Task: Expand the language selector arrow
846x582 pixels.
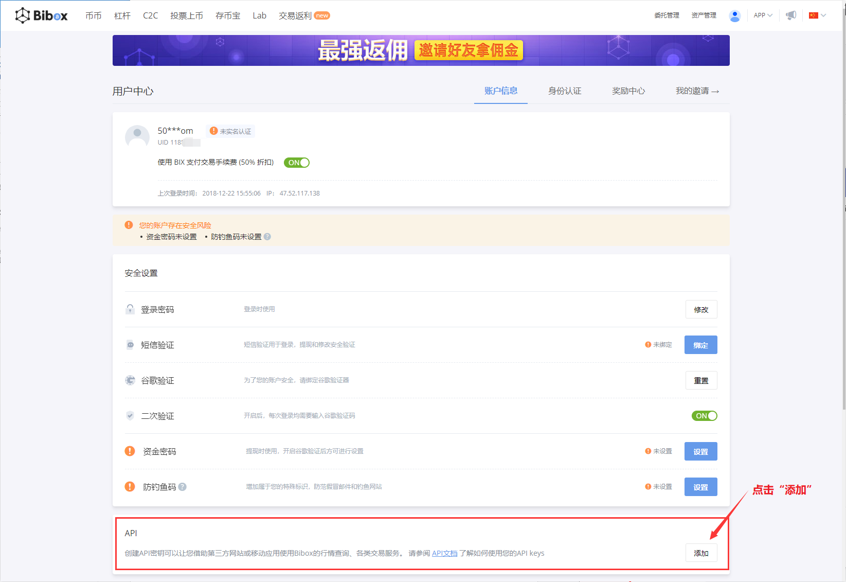Action: click(823, 15)
